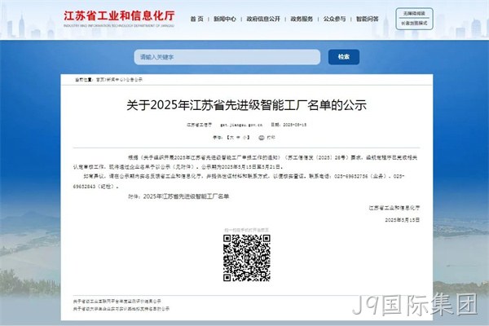
Task: Open the 政务服务 navigation item
Action: 302,19
